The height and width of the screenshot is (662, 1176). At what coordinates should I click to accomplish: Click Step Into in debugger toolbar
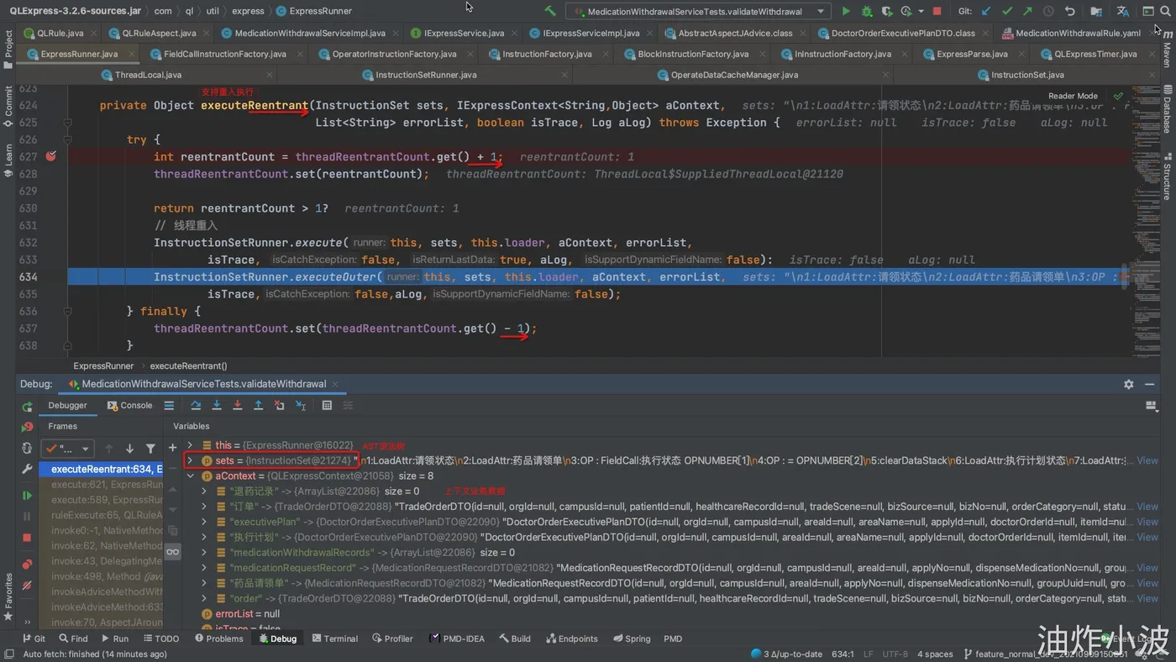tap(217, 405)
